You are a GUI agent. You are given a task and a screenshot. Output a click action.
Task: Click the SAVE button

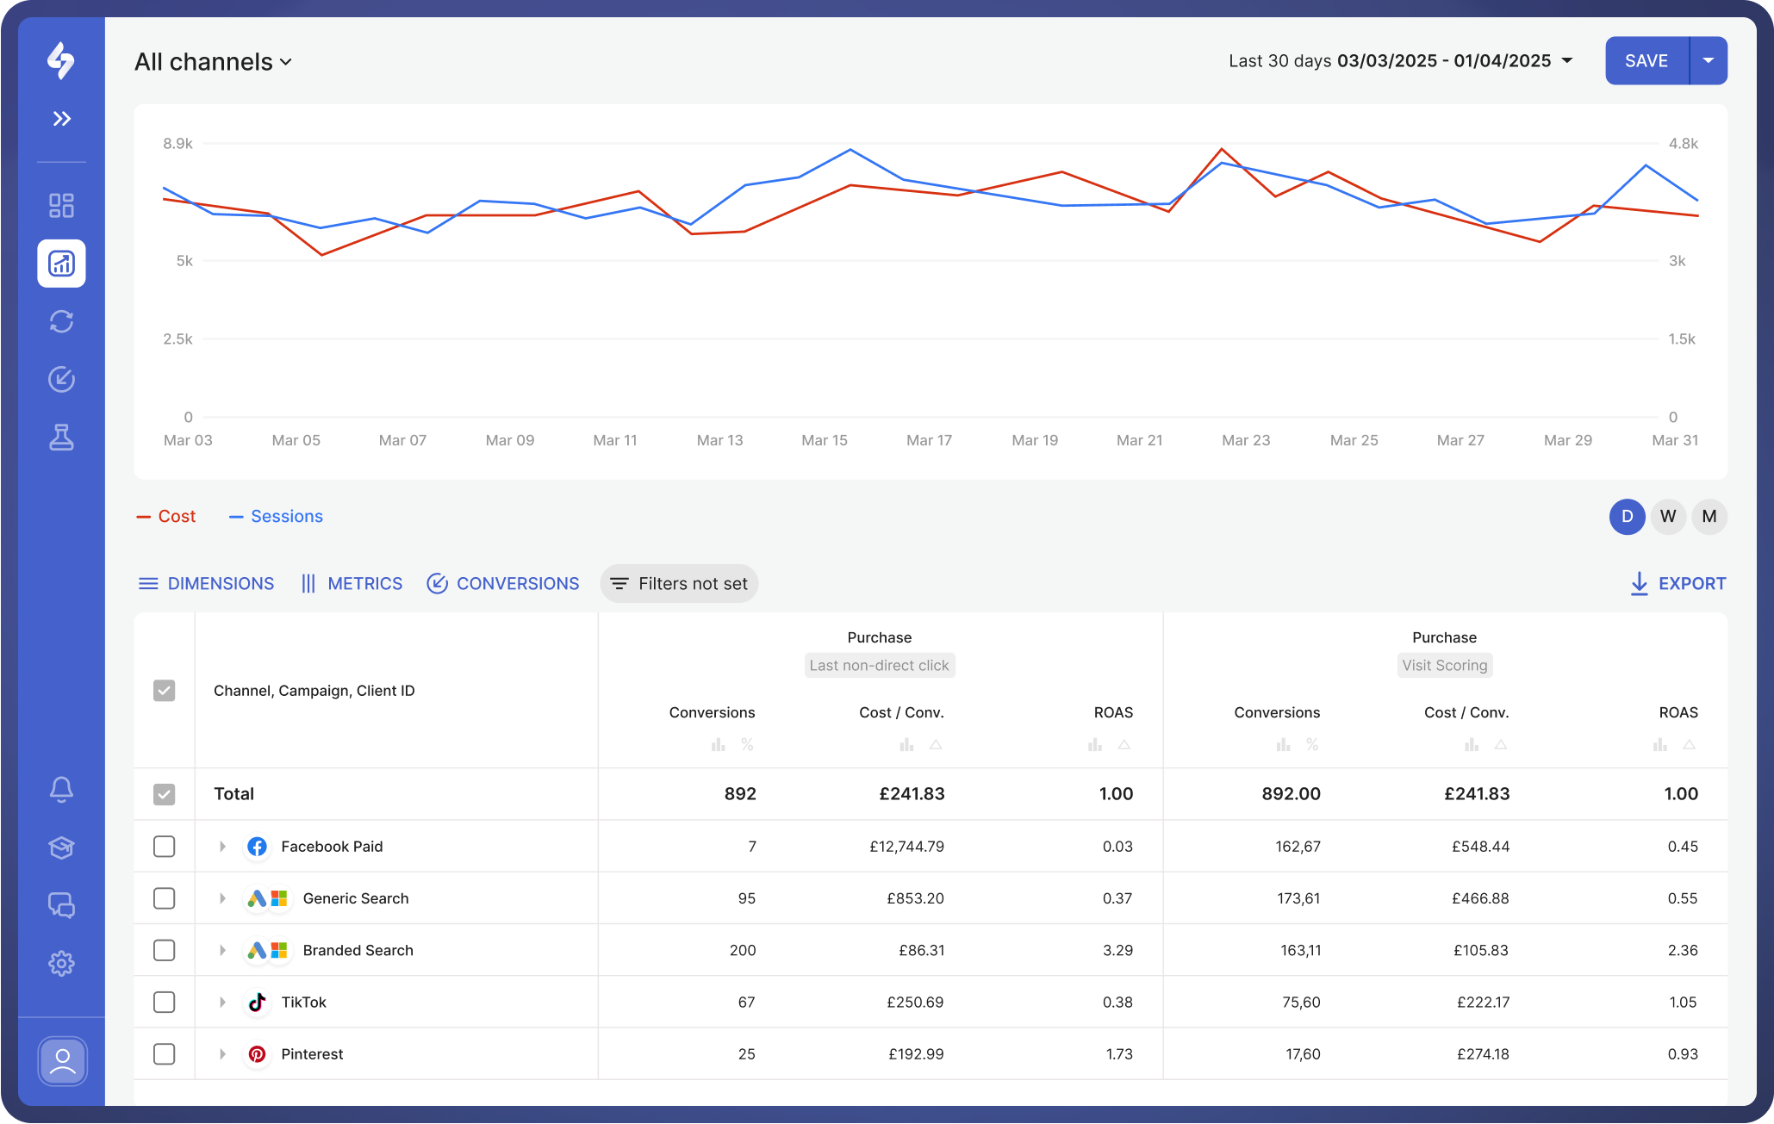(x=1646, y=60)
